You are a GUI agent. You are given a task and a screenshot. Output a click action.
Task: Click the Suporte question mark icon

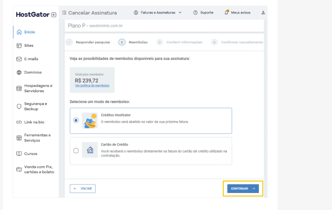(196, 13)
